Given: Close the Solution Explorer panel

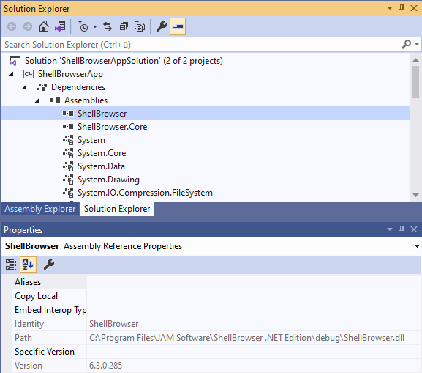Looking at the screenshot, I should [x=414, y=8].
